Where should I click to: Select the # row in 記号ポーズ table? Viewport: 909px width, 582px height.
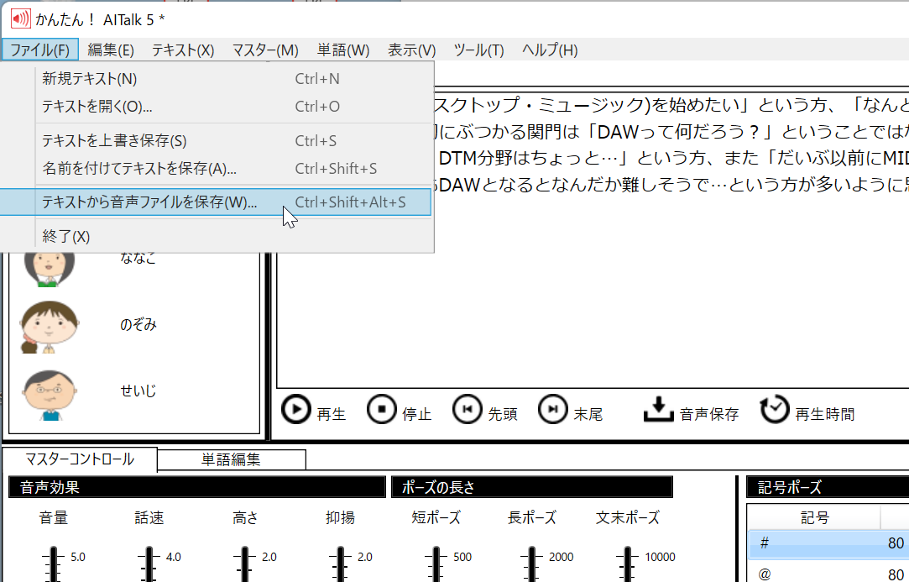[x=828, y=543]
